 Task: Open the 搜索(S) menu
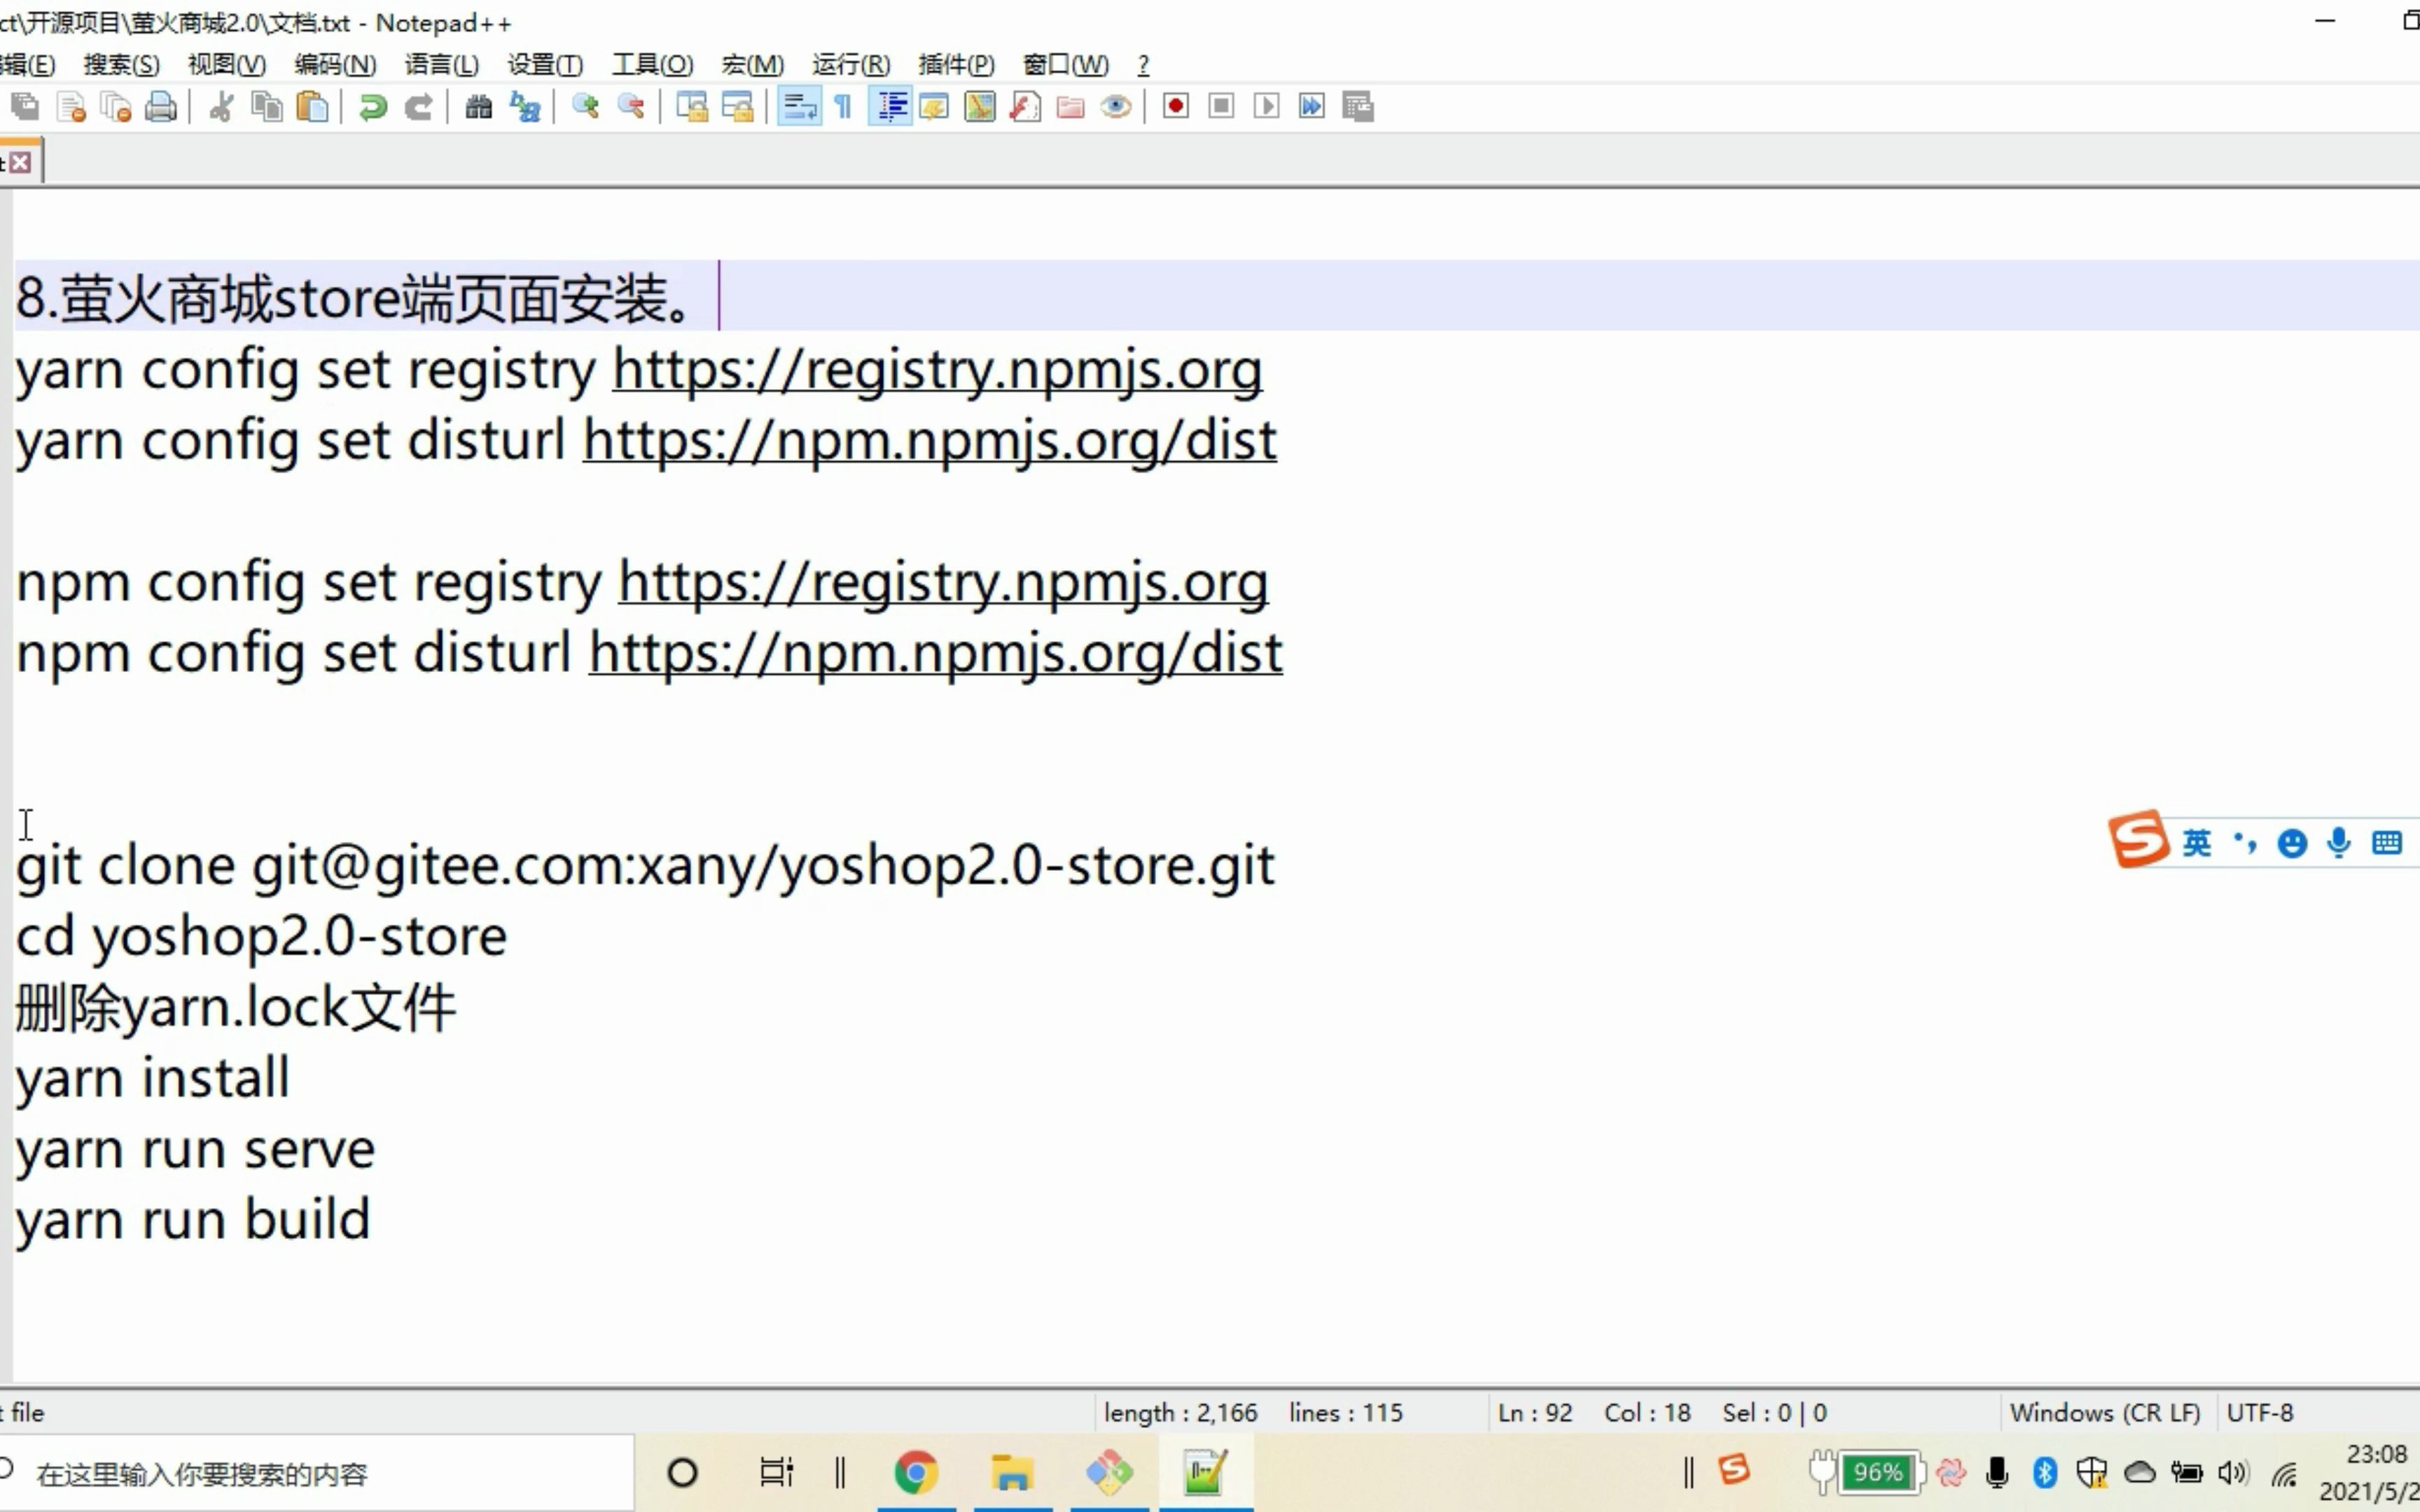click(121, 65)
